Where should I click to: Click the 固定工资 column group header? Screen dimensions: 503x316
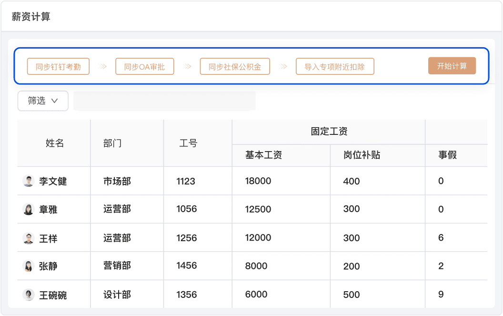tap(329, 132)
